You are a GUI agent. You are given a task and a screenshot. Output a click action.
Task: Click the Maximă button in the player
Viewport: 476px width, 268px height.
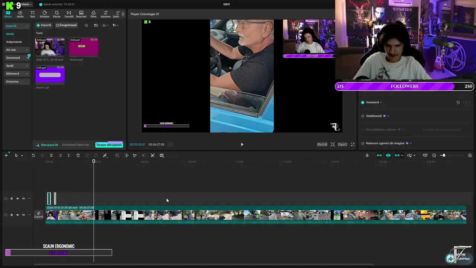click(322, 144)
